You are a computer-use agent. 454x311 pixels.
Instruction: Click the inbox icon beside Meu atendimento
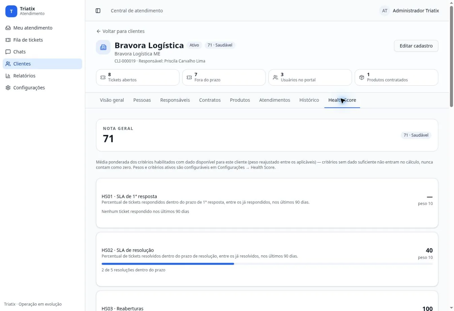(8, 28)
